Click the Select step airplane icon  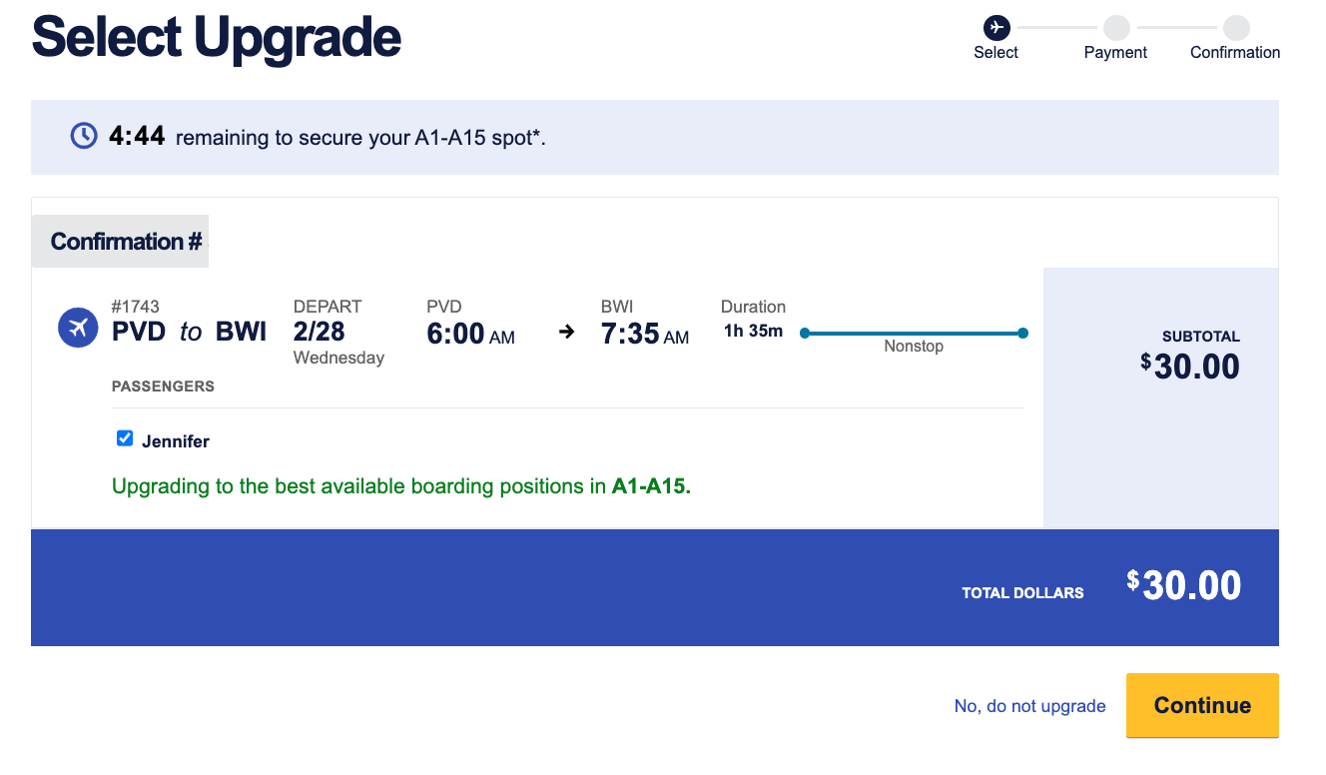coord(995,27)
